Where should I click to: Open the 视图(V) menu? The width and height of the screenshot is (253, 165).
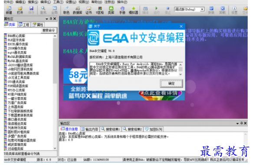[x=84, y=2]
